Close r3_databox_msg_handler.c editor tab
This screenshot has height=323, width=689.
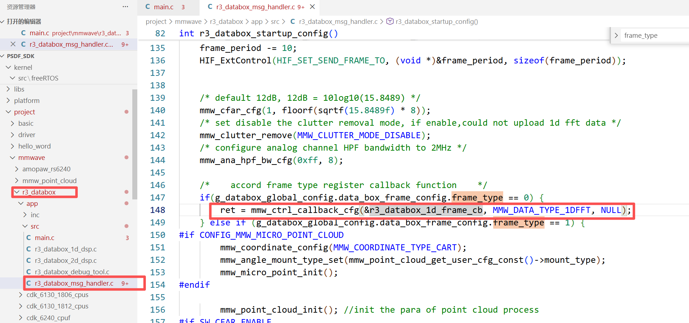pos(312,7)
